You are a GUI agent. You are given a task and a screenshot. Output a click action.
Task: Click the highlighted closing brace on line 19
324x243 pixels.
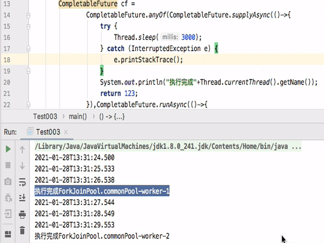point(102,71)
